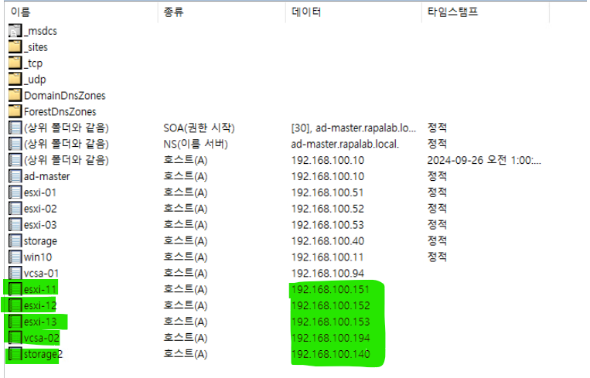Select the win10 record icon
The image size is (590, 378).
click(x=15, y=257)
